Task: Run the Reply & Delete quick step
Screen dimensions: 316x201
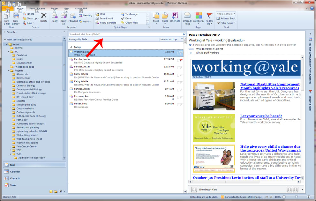Action: pos(106,23)
